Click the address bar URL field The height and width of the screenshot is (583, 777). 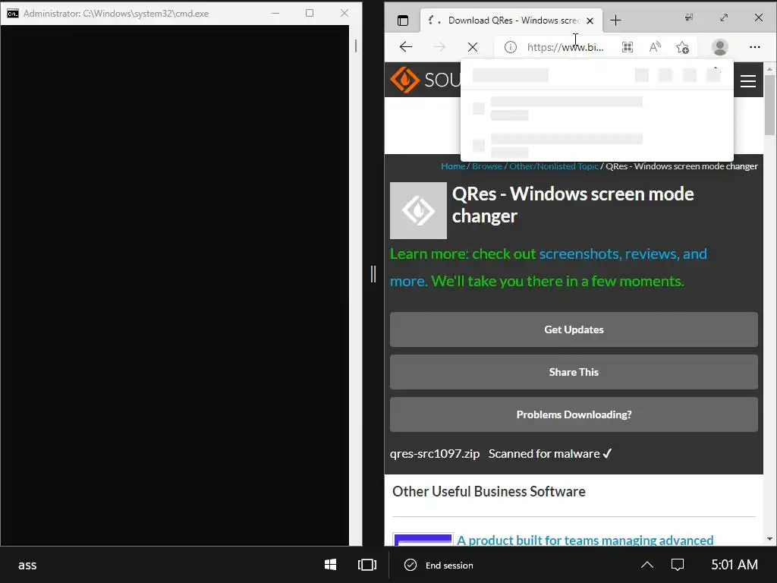pyautogui.click(x=565, y=47)
